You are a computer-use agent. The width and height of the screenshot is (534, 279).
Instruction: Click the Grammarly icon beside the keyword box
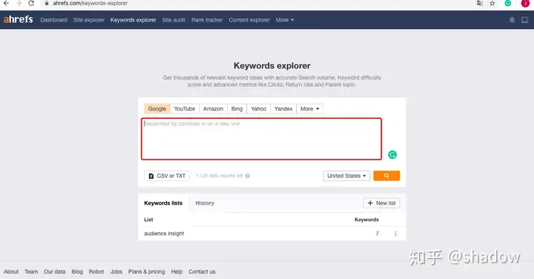(392, 154)
